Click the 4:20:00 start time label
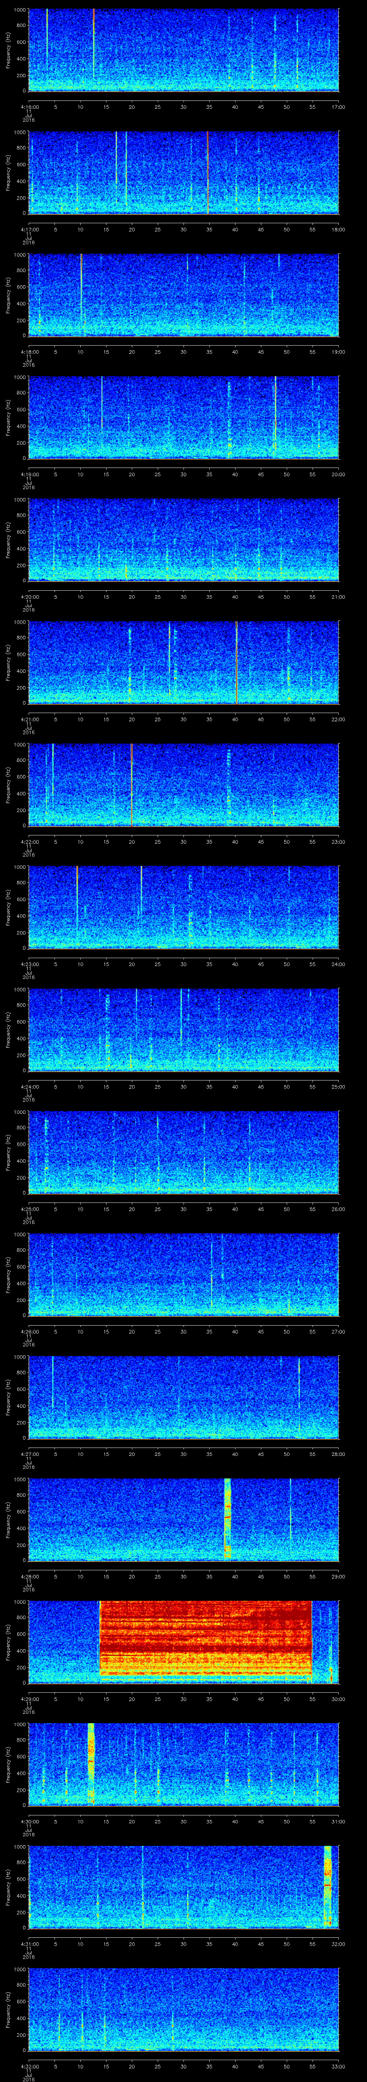 [29, 596]
